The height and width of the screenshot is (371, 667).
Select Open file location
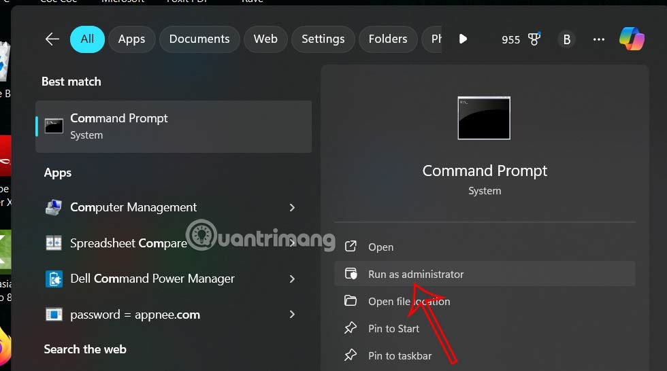point(408,302)
